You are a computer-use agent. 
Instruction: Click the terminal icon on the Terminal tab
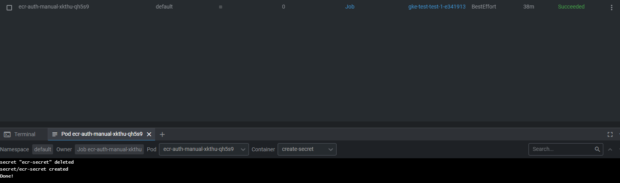(x=7, y=134)
